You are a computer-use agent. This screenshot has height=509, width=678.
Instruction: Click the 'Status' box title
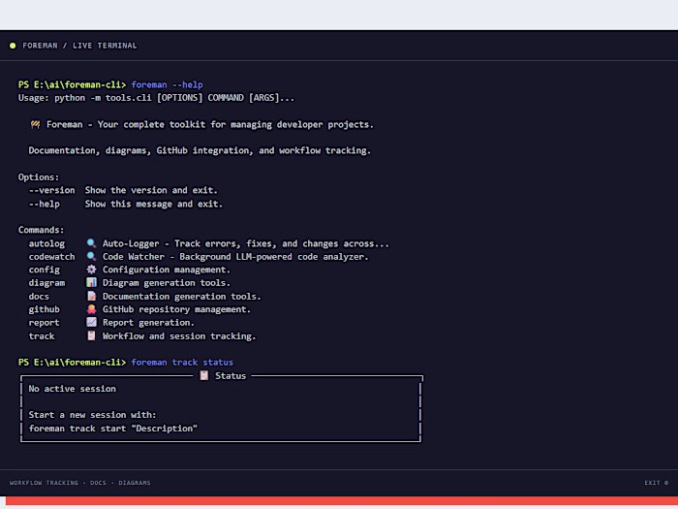(231, 376)
